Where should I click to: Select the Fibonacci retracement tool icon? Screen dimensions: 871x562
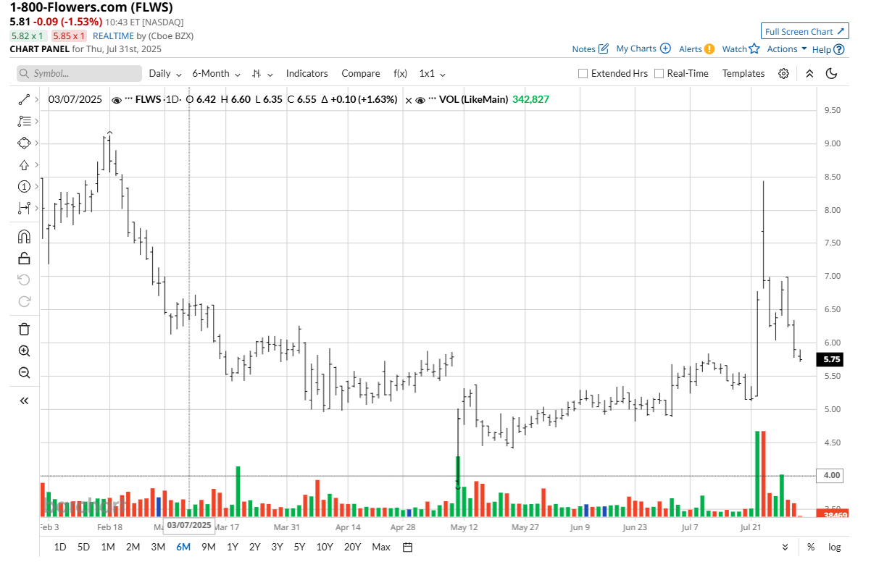[24, 122]
